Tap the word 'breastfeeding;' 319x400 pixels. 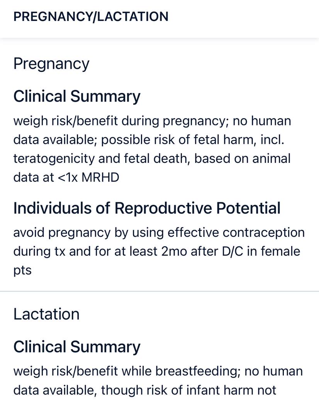[198, 371]
